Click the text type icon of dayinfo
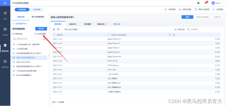 click(54, 35)
